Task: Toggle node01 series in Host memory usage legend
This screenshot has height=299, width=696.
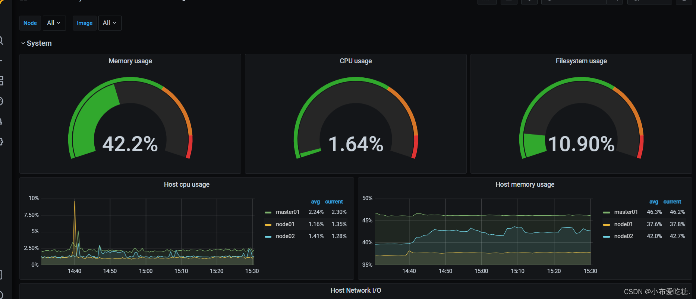Action: click(x=623, y=224)
